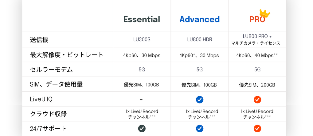Select the Essential plan heading
Image resolution: width=313 pixels, height=136 pixels.
(x=142, y=19)
